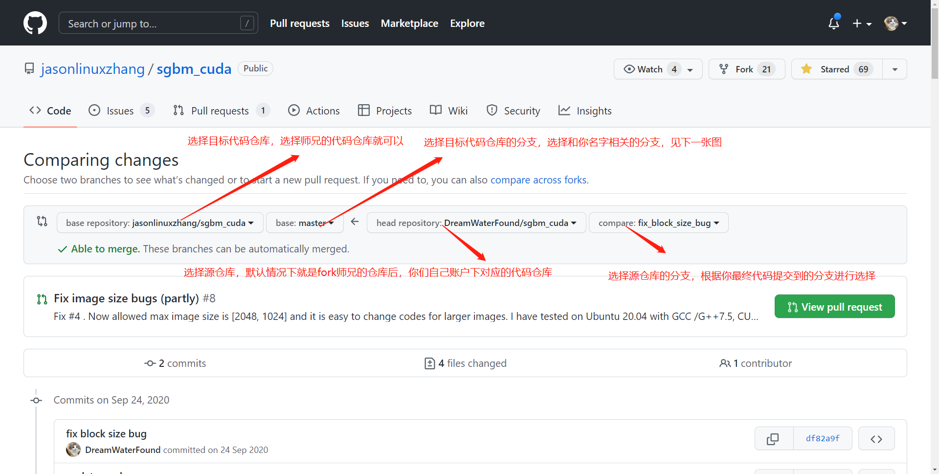
Task: Click DreamWaterFound commit author avatar
Action: pyautogui.click(x=73, y=450)
